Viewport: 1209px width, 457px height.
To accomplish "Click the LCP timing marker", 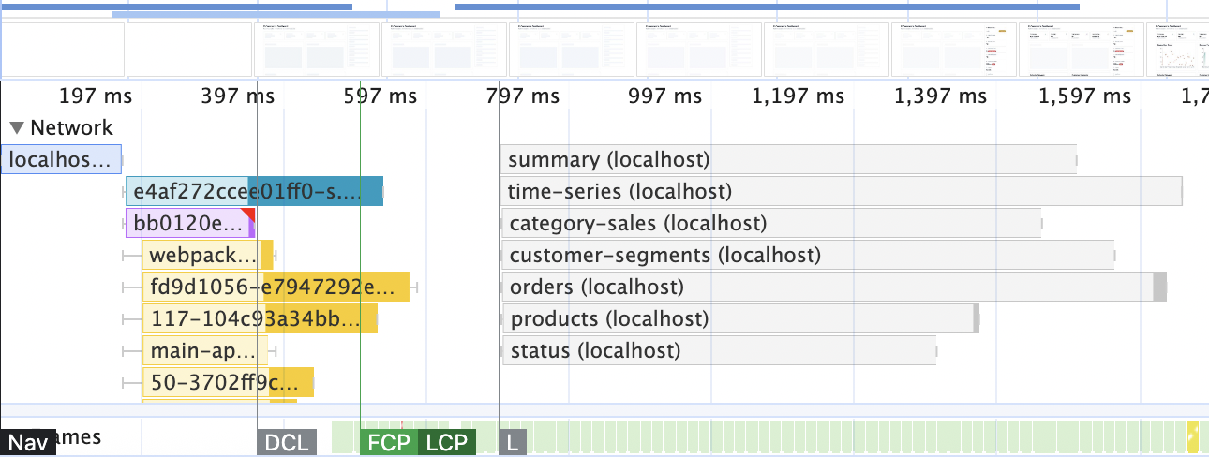I will point(446,442).
